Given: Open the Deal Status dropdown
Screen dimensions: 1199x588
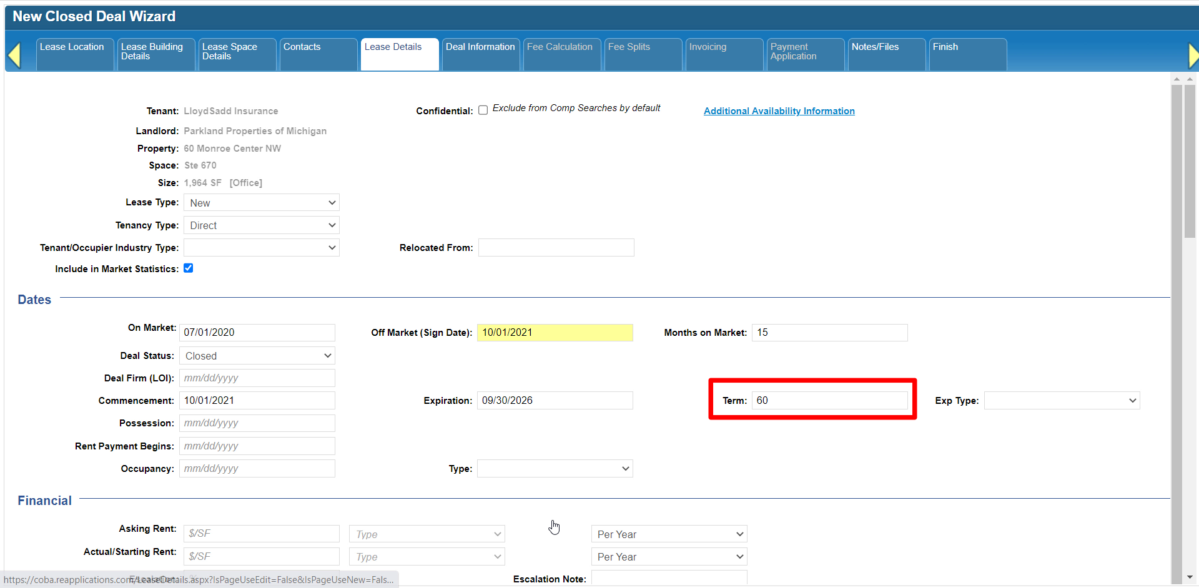Looking at the screenshot, I should click(257, 356).
